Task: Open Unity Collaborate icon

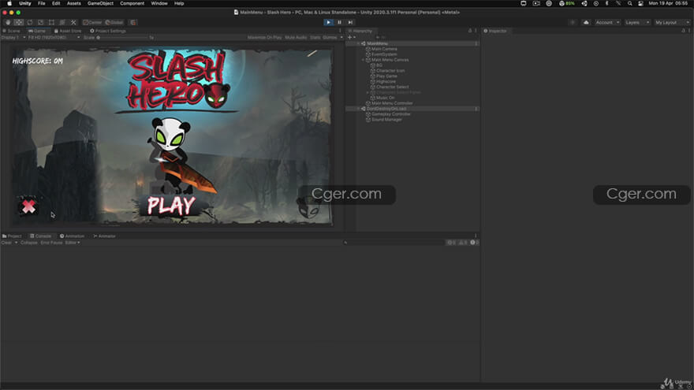Action: click(x=573, y=22)
